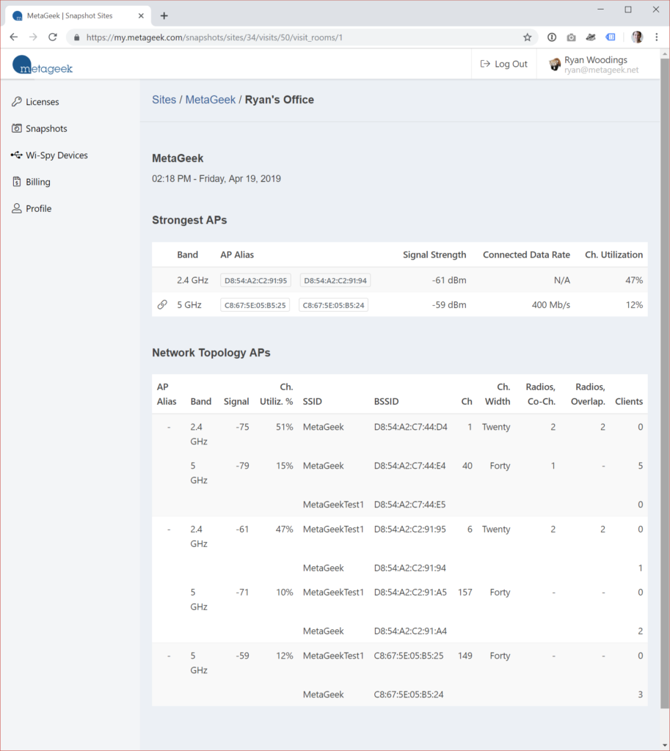Click the camera extension icon in toolbar
The height and width of the screenshot is (751, 670).
click(x=571, y=37)
